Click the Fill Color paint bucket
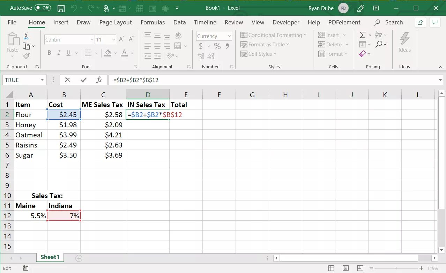446x273 pixels. pos(108,53)
